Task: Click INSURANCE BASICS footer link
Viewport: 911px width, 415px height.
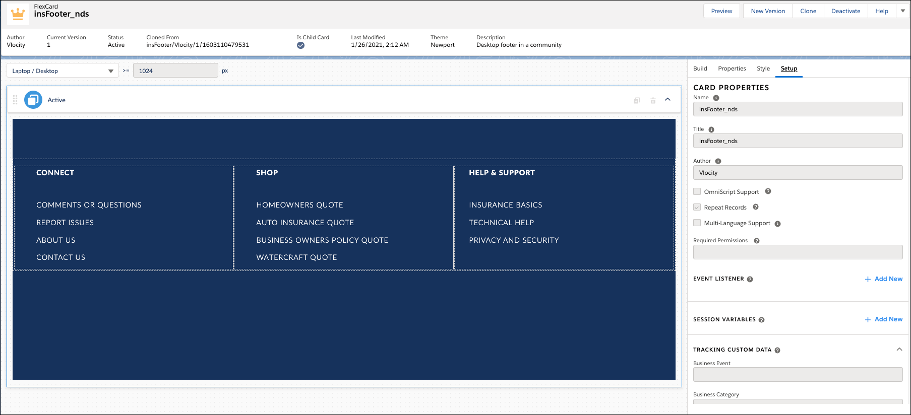Action: [506, 205]
